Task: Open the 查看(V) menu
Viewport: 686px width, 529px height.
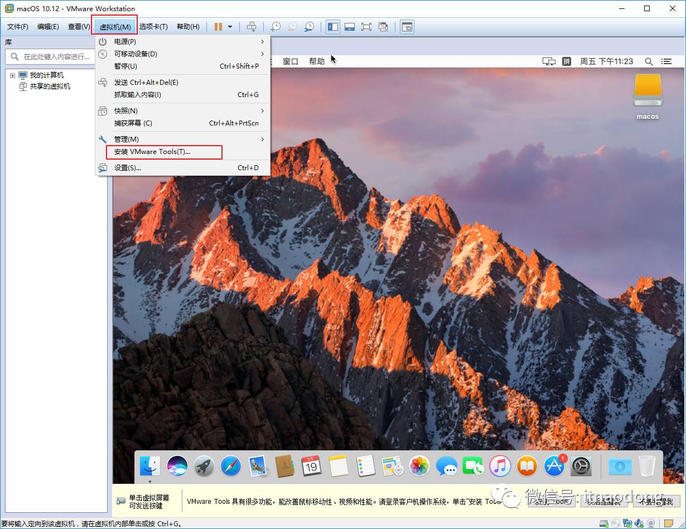Action: (79, 27)
